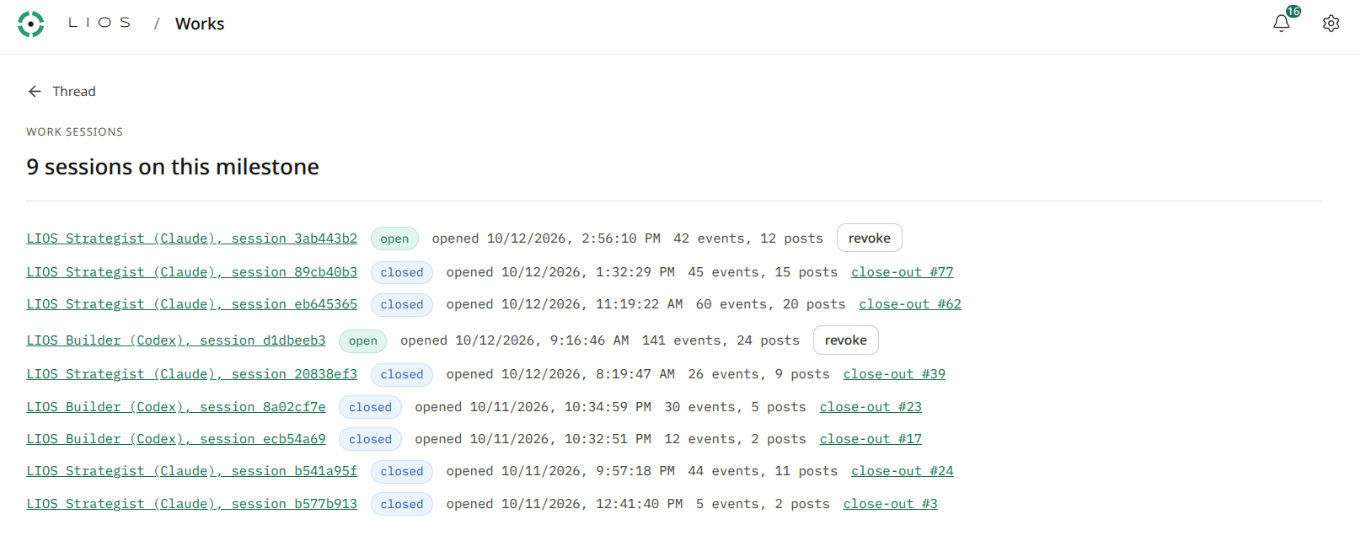
Task: Open Builder Codex session d1dbeeb3
Action: tap(176, 340)
